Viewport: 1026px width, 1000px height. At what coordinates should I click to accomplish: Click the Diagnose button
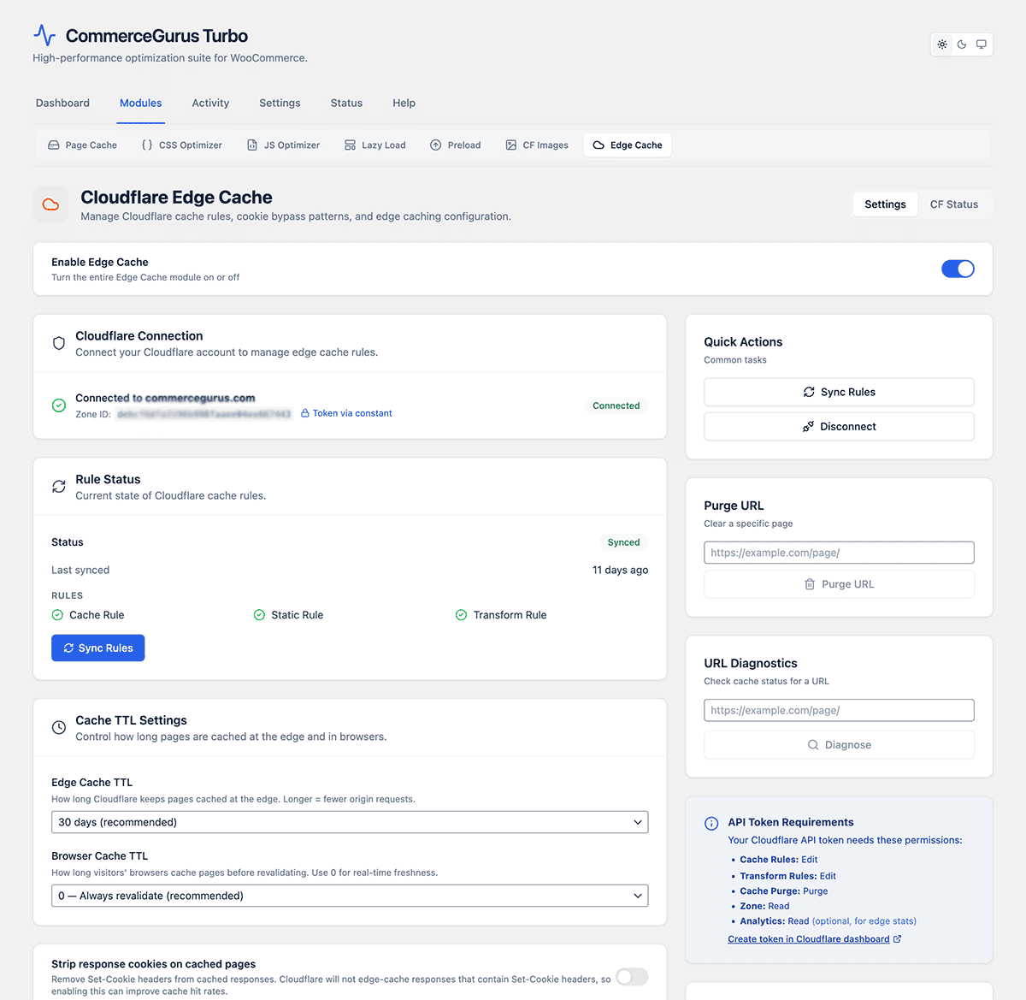click(x=839, y=745)
